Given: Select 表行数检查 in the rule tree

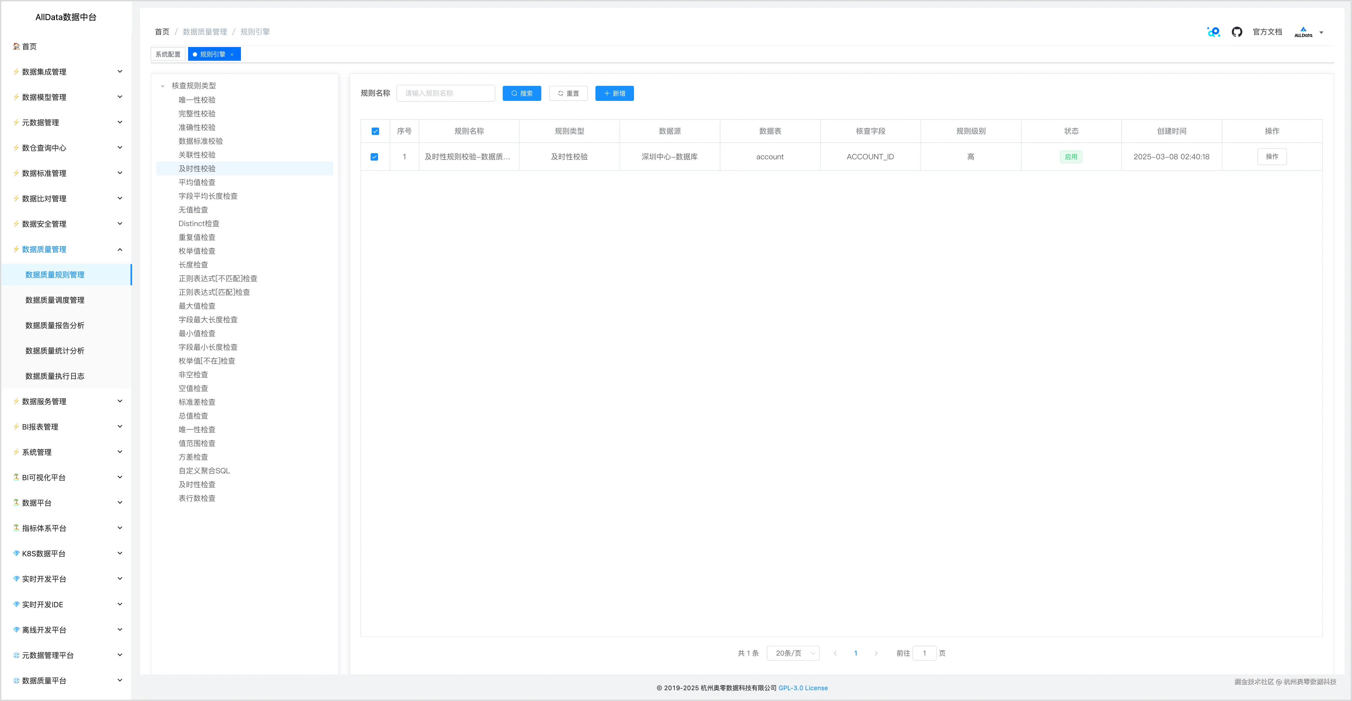Looking at the screenshot, I should pyautogui.click(x=197, y=498).
